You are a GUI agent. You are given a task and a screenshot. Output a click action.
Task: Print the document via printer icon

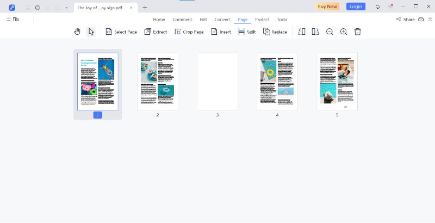tap(38, 8)
